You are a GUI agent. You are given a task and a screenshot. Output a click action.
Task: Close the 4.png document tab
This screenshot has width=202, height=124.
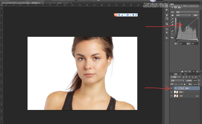point(71,3)
